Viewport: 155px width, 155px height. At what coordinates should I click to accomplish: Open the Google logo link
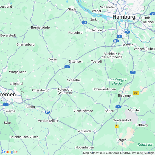(9, 152)
